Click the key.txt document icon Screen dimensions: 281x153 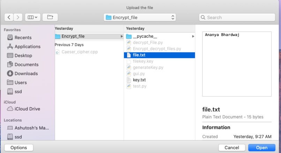[x=129, y=80]
